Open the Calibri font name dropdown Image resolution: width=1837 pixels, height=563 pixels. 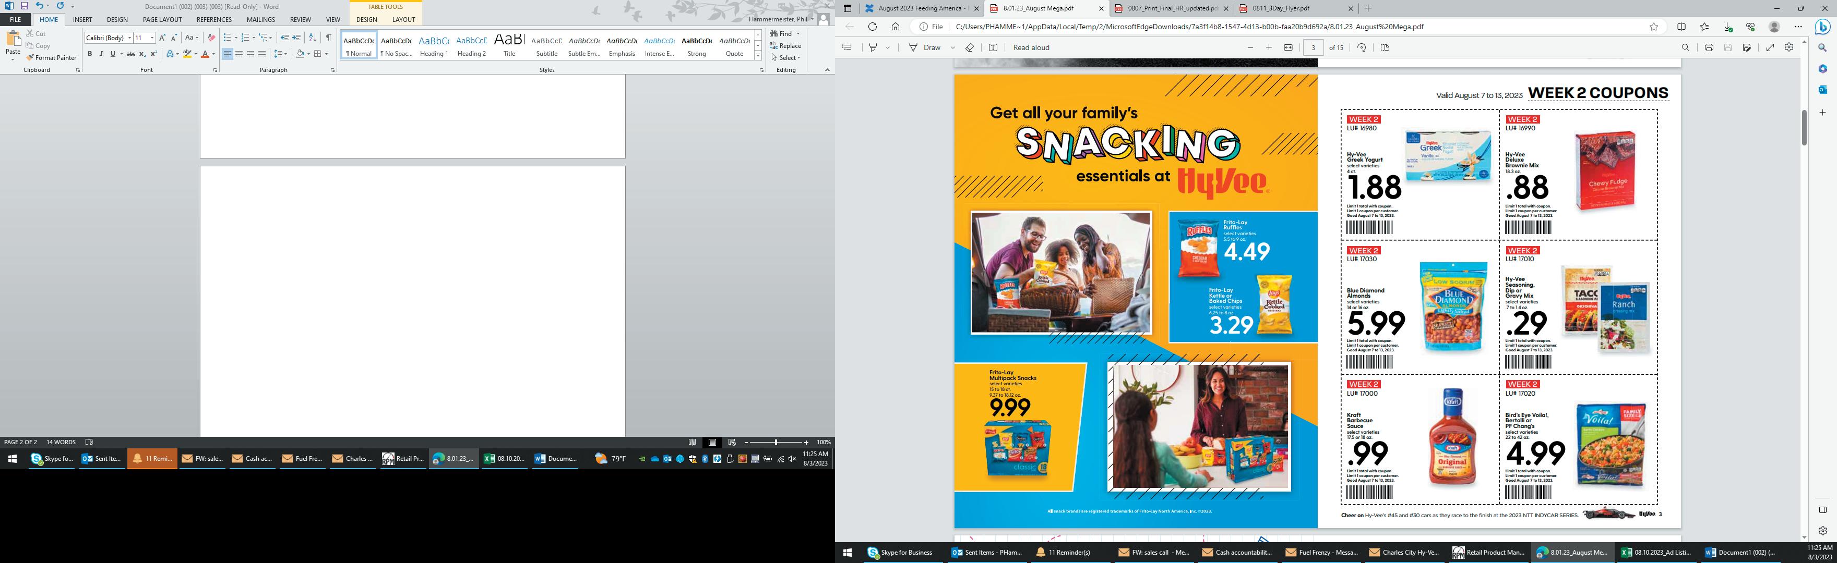(130, 38)
